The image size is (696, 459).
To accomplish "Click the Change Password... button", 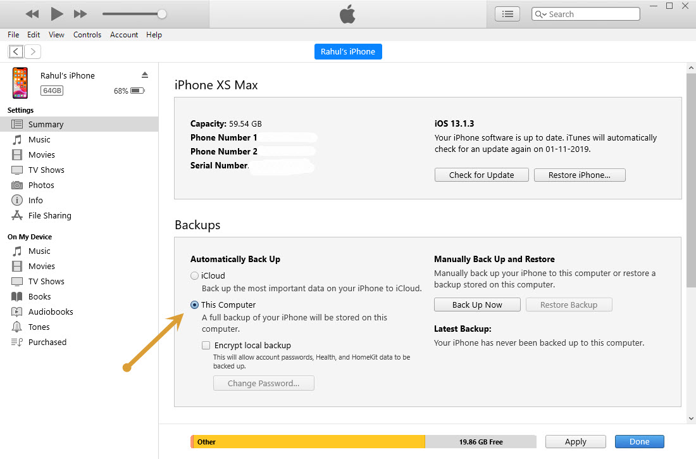I will [264, 383].
